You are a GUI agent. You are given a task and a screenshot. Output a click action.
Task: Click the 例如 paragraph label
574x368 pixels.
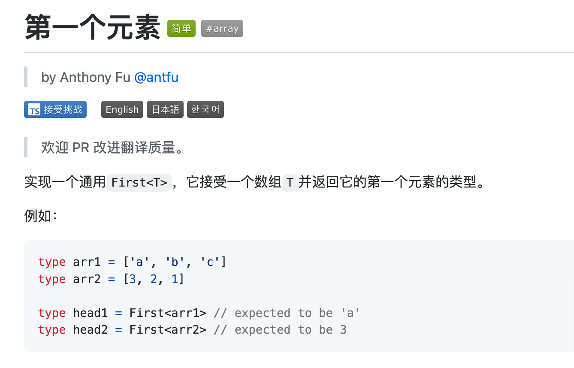coord(40,216)
